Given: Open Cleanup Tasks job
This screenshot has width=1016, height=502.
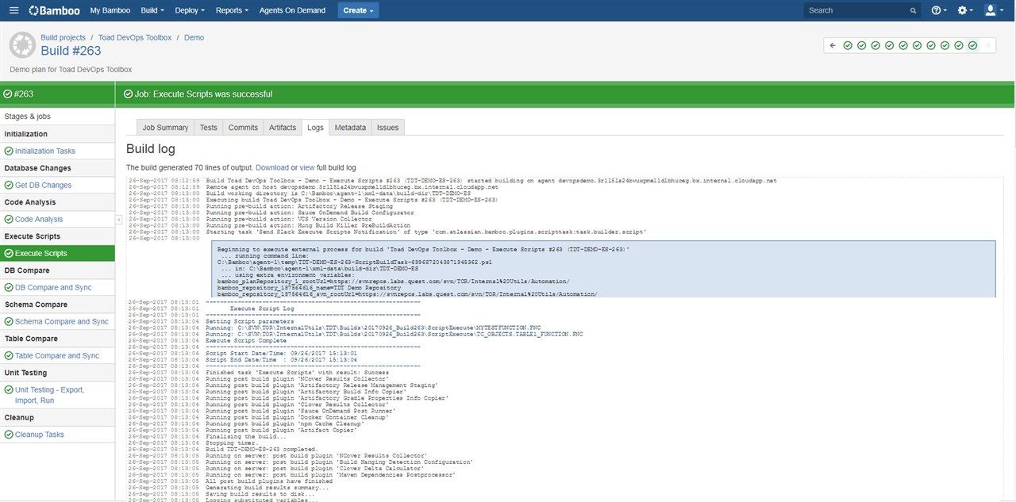Looking at the screenshot, I should click(40, 434).
